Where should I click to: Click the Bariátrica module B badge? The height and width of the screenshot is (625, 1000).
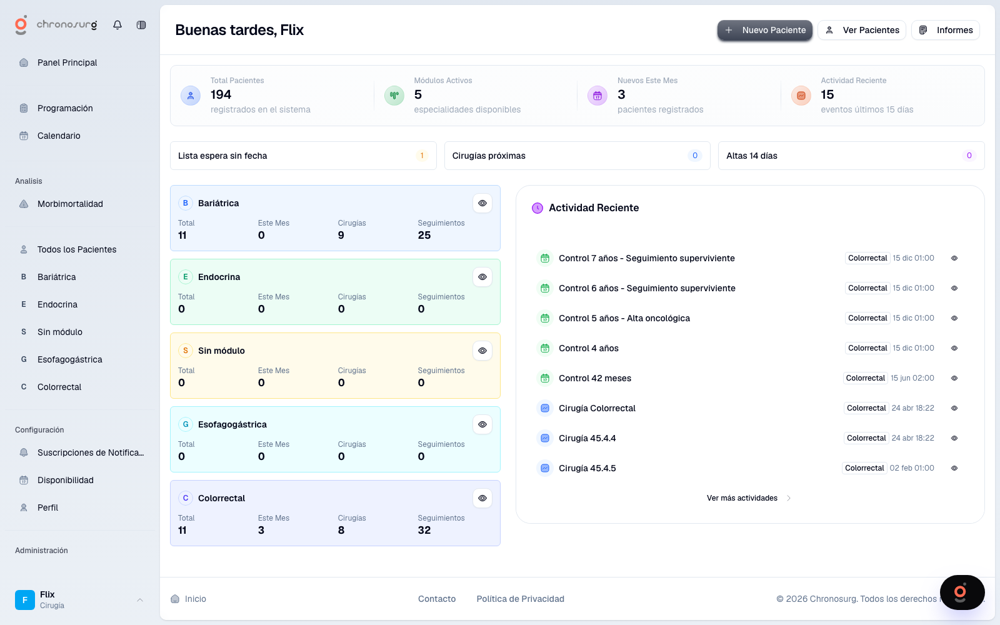point(186,203)
